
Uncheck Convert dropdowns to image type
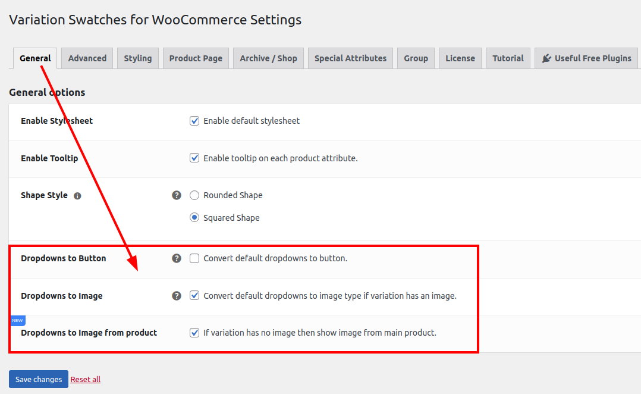coord(194,295)
